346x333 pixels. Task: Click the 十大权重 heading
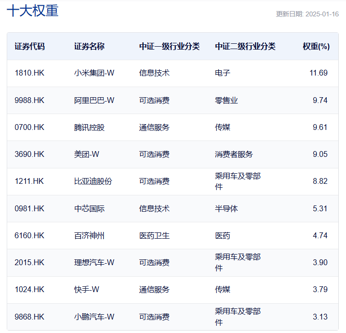coord(33,11)
